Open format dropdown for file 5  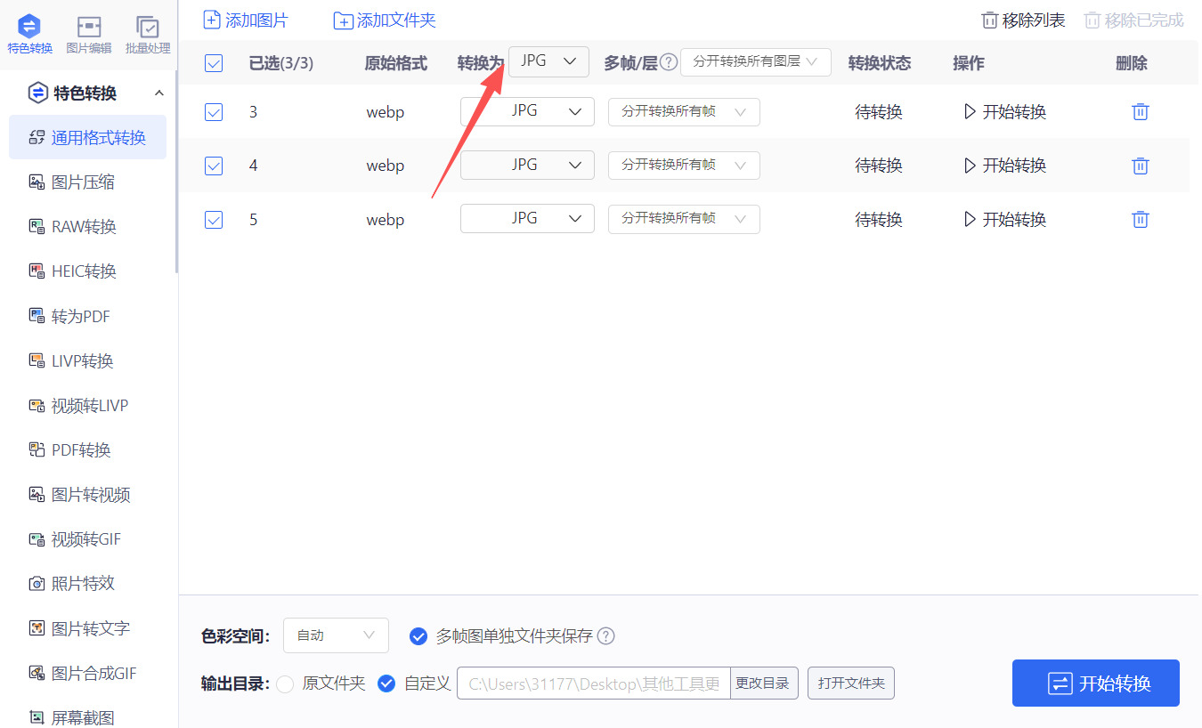527,218
